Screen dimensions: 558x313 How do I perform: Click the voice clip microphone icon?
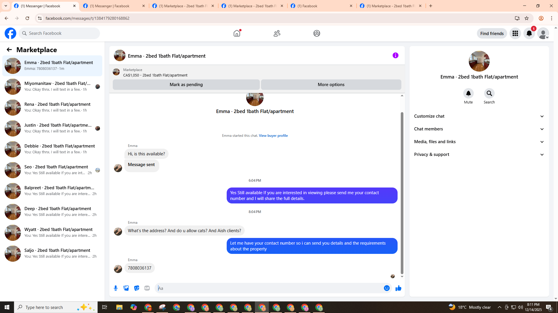click(116, 288)
